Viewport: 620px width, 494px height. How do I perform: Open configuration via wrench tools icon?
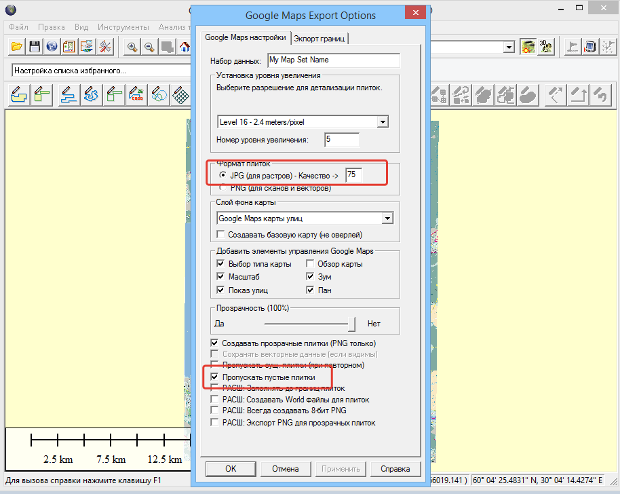[x=105, y=47]
